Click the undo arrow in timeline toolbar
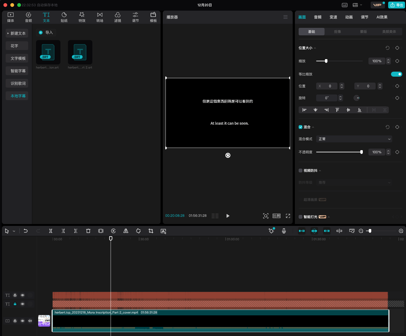406x336 pixels. pos(26,231)
